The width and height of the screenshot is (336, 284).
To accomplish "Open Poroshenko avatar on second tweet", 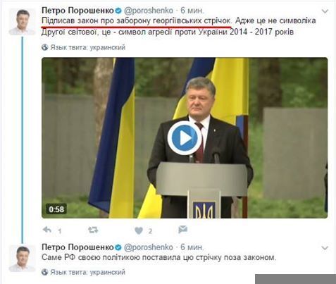I will pos(23,259).
